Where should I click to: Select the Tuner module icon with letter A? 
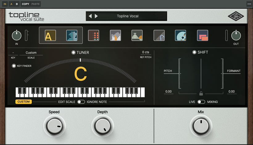click(50, 35)
